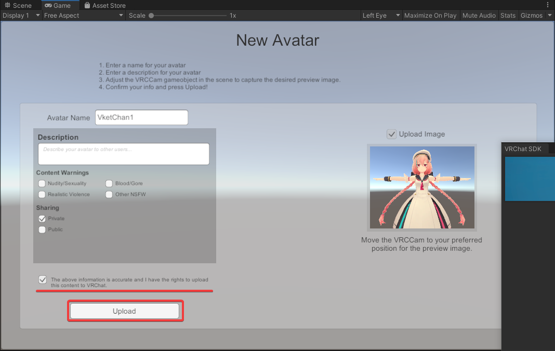Toggle Mute Audio

tap(479, 16)
